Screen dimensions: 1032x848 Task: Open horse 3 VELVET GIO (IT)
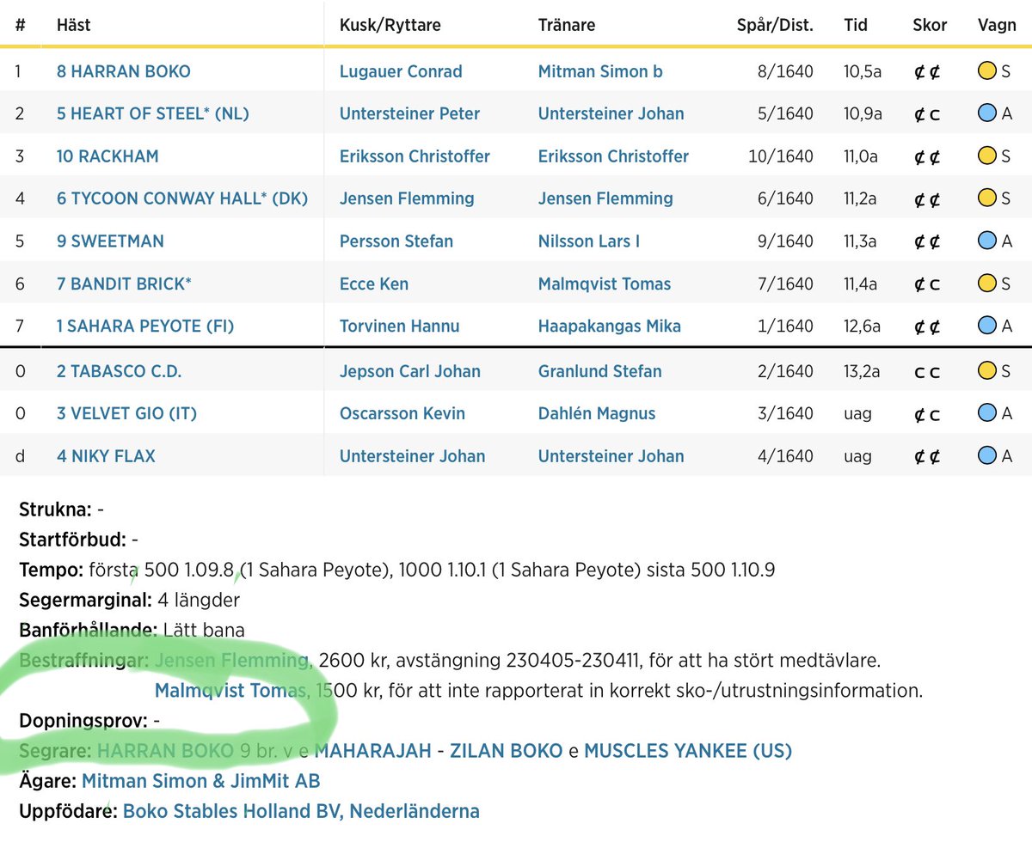point(126,413)
